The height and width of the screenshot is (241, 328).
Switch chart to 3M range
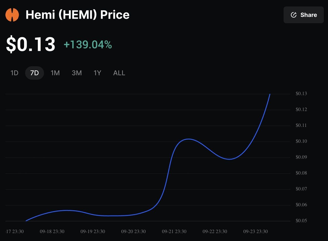[77, 73]
